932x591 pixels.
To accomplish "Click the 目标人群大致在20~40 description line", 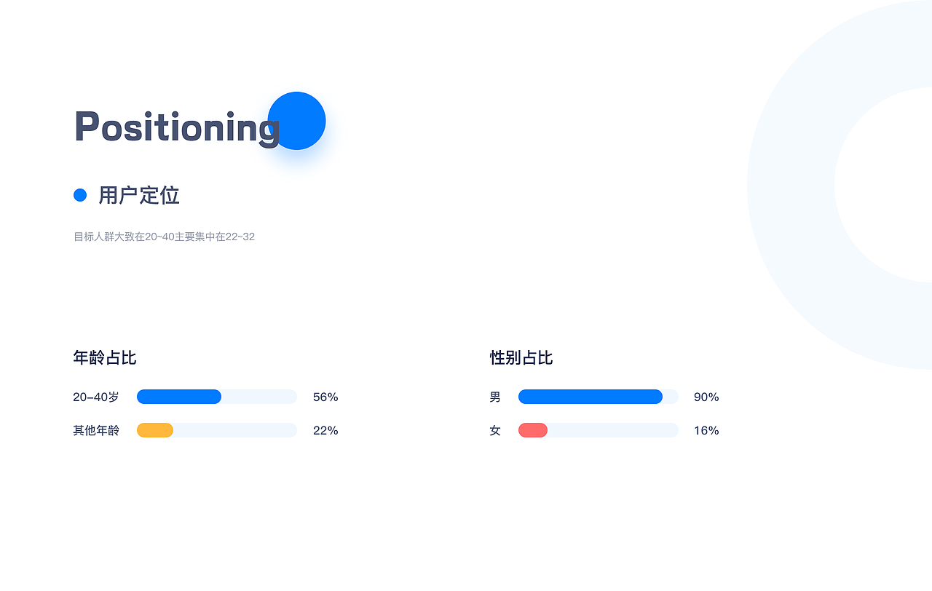I will [164, 237].
